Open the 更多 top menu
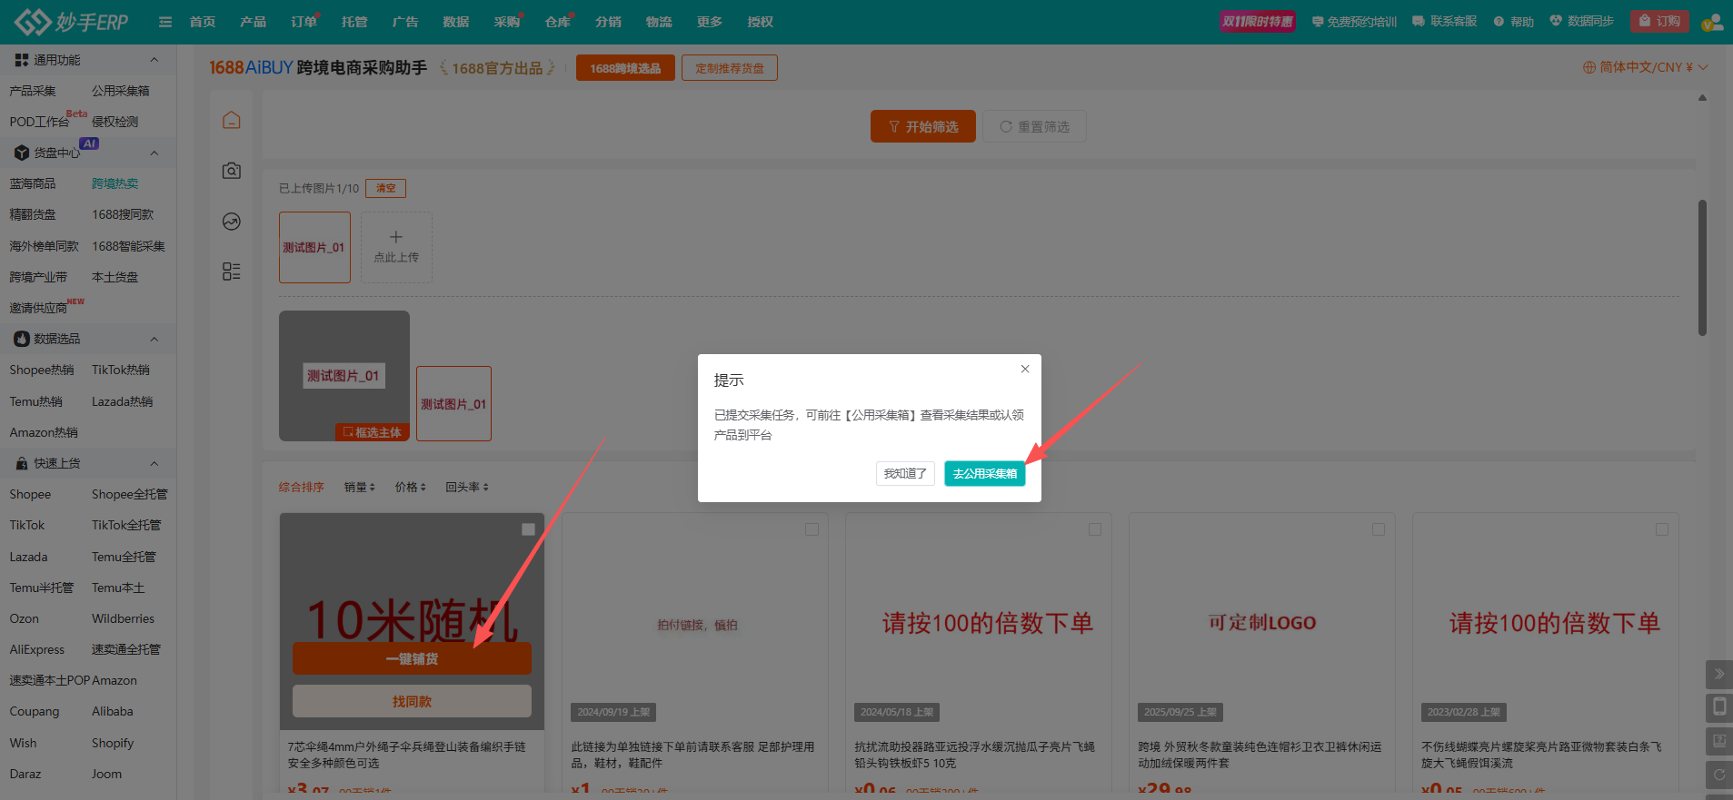 tap(710, 22)
